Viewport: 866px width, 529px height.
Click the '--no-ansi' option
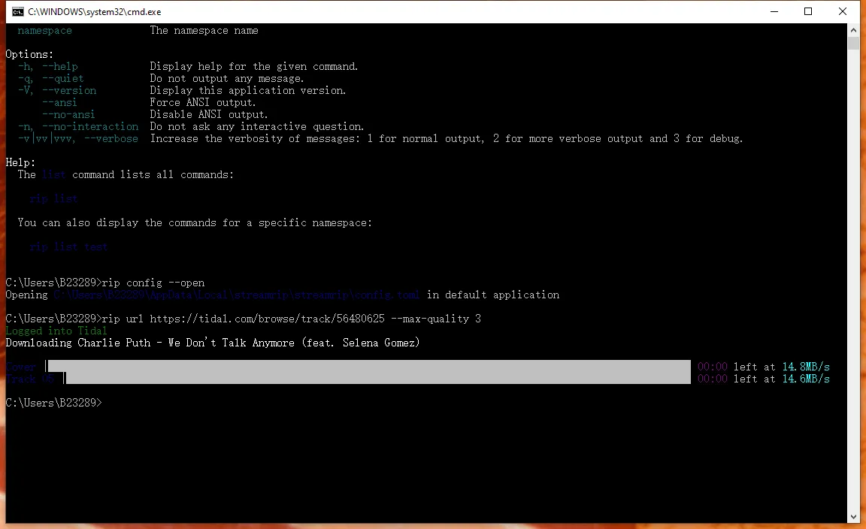[x=68, y=114]
